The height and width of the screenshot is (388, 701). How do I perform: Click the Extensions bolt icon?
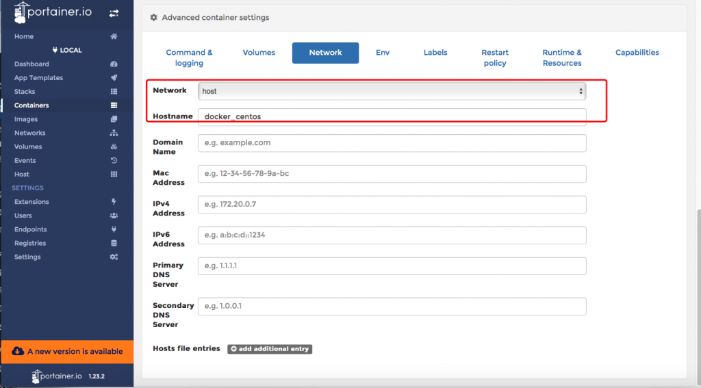pos(114,202)
